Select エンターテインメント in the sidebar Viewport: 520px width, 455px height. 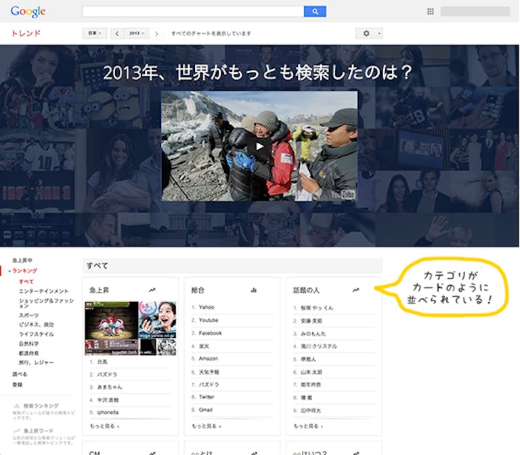click(43, 290)
